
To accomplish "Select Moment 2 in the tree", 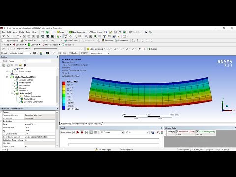I will 23,91.
